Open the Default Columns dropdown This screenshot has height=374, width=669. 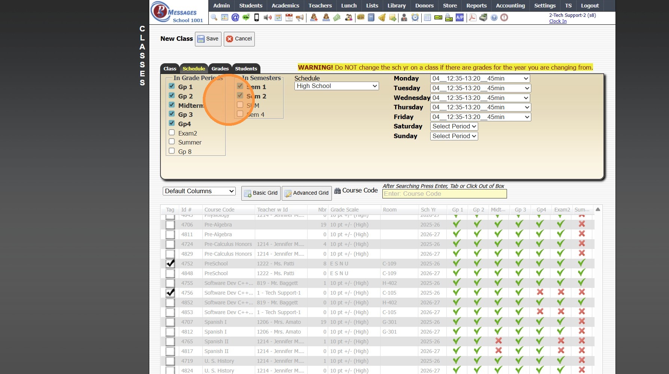coord(199,191)
